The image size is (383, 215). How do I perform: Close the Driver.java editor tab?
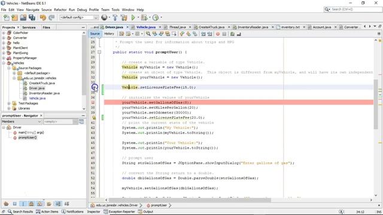(x=127, y=27)
